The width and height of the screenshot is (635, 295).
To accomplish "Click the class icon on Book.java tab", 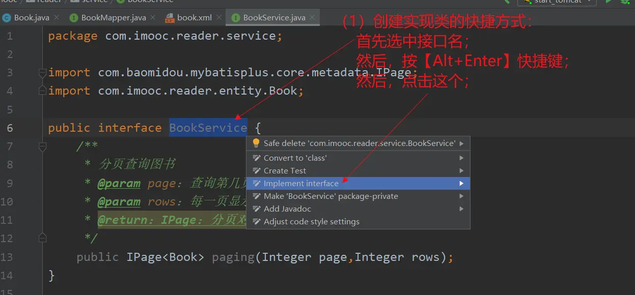I will tap(7, 18).
